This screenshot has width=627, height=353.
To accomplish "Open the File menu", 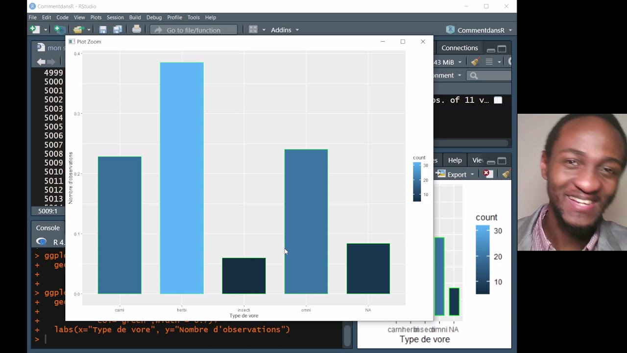I will click(32, 17).
